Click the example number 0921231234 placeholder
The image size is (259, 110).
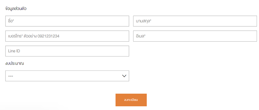tap(48, 36)
